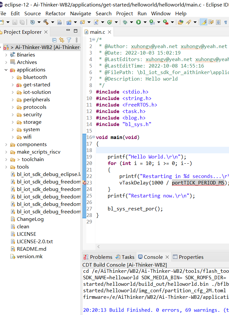Click the editor horizontal scrollbar left arrow

click(99, 247)
